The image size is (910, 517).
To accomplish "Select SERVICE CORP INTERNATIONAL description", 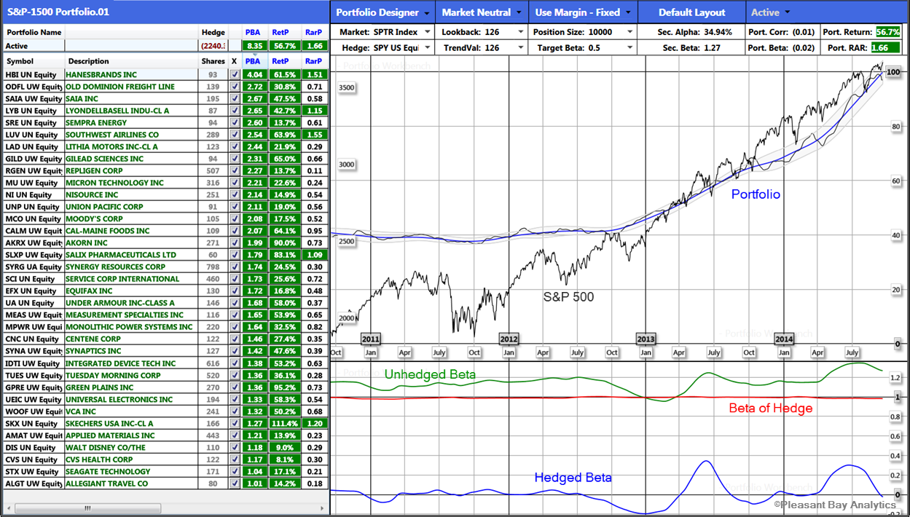I will coord(131,279).
